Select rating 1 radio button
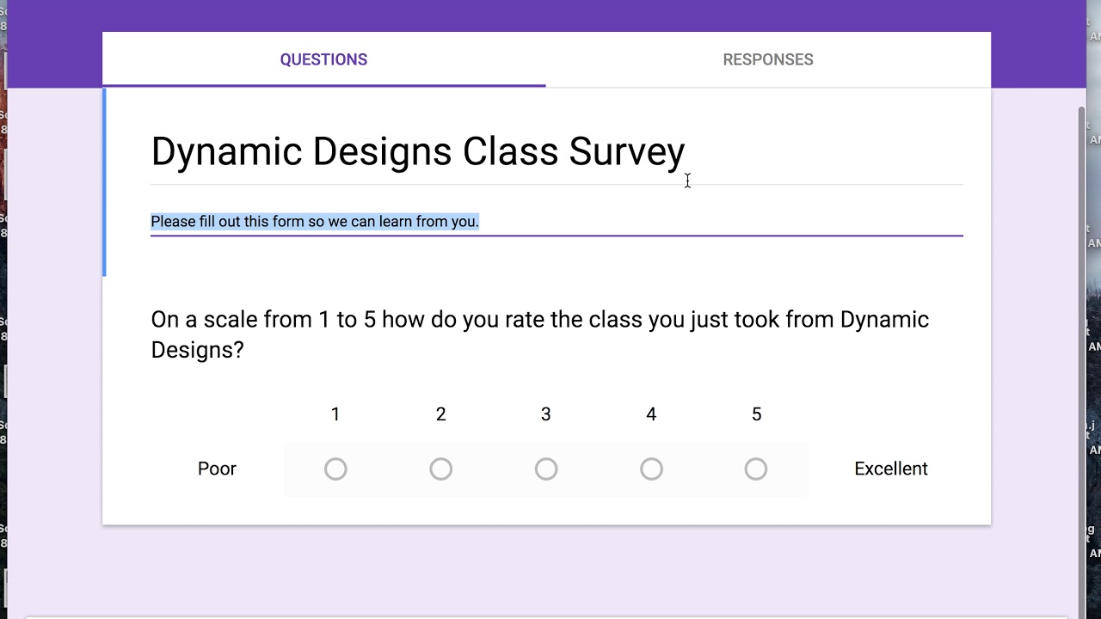 (x=335, y=469)
